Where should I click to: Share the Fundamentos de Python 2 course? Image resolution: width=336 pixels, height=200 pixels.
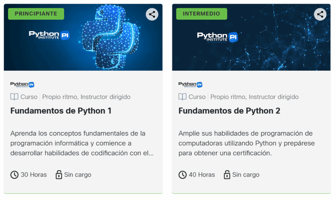[x=320, y=14]
